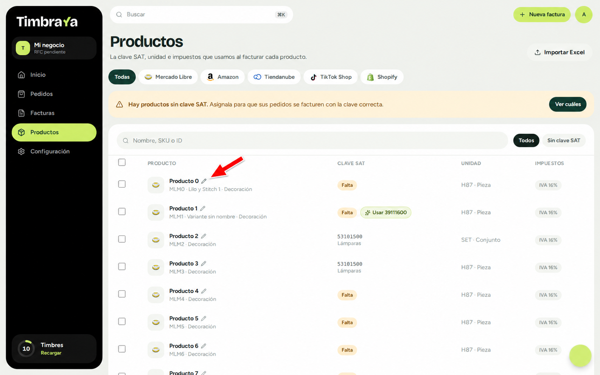Filter by the Amazon tab
Image resolution: width=600 pixels, height=375 pixels.
222,77
